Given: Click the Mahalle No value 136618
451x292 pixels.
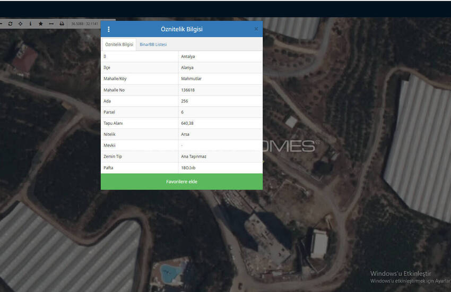Looking at the screenshot, I should click(188, 90).
